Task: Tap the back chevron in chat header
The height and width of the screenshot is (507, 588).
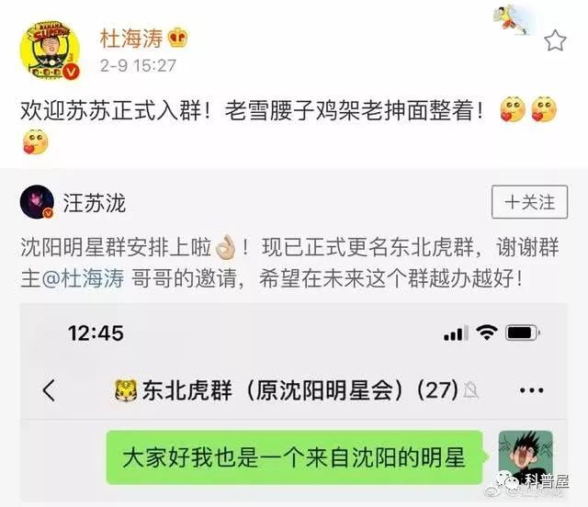Action: [49, 390]
